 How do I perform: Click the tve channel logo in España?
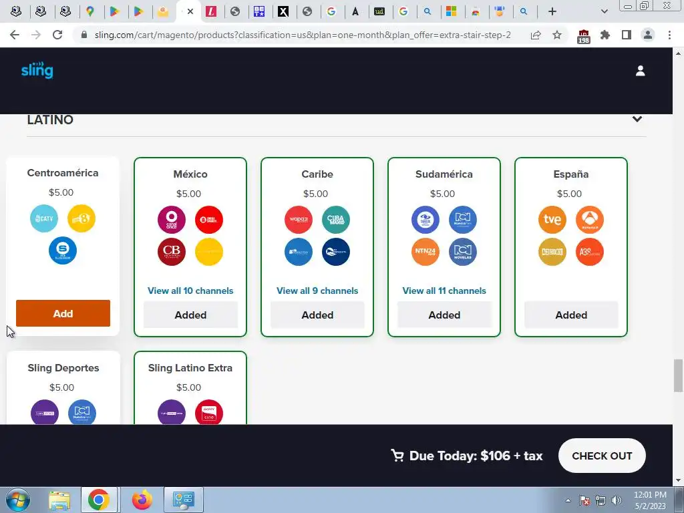coord(552,220)
